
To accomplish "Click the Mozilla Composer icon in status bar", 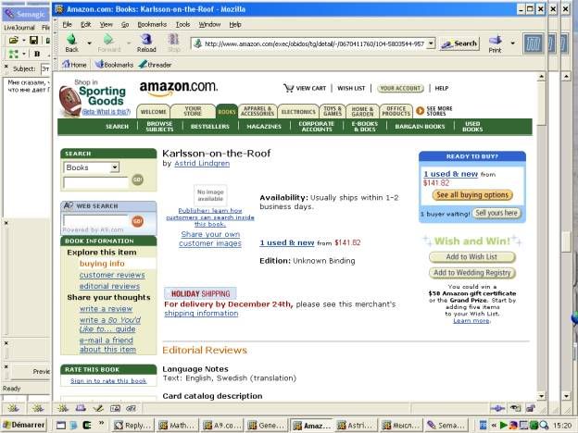I will [98, 408].
